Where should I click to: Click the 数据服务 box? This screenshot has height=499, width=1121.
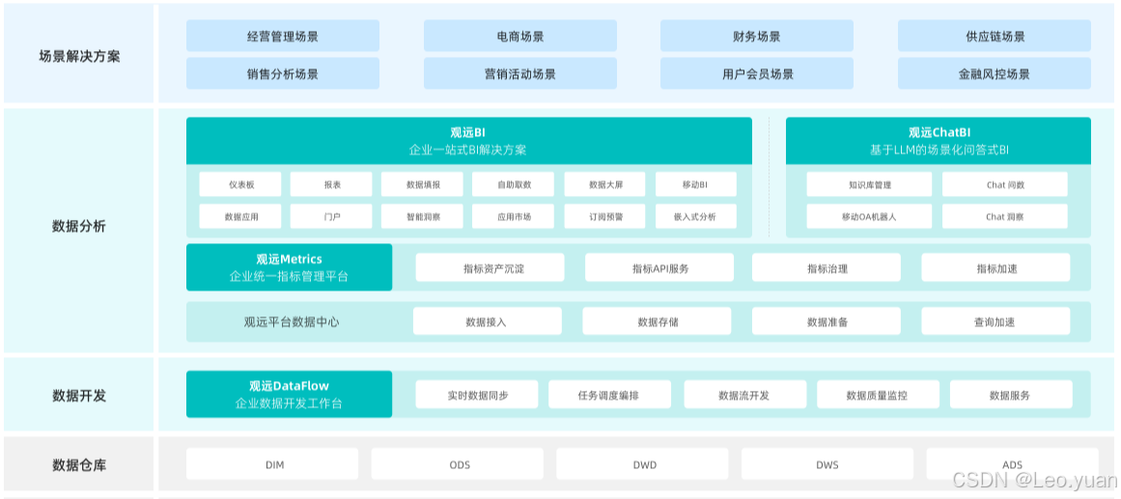click(x=1011, y=395)
